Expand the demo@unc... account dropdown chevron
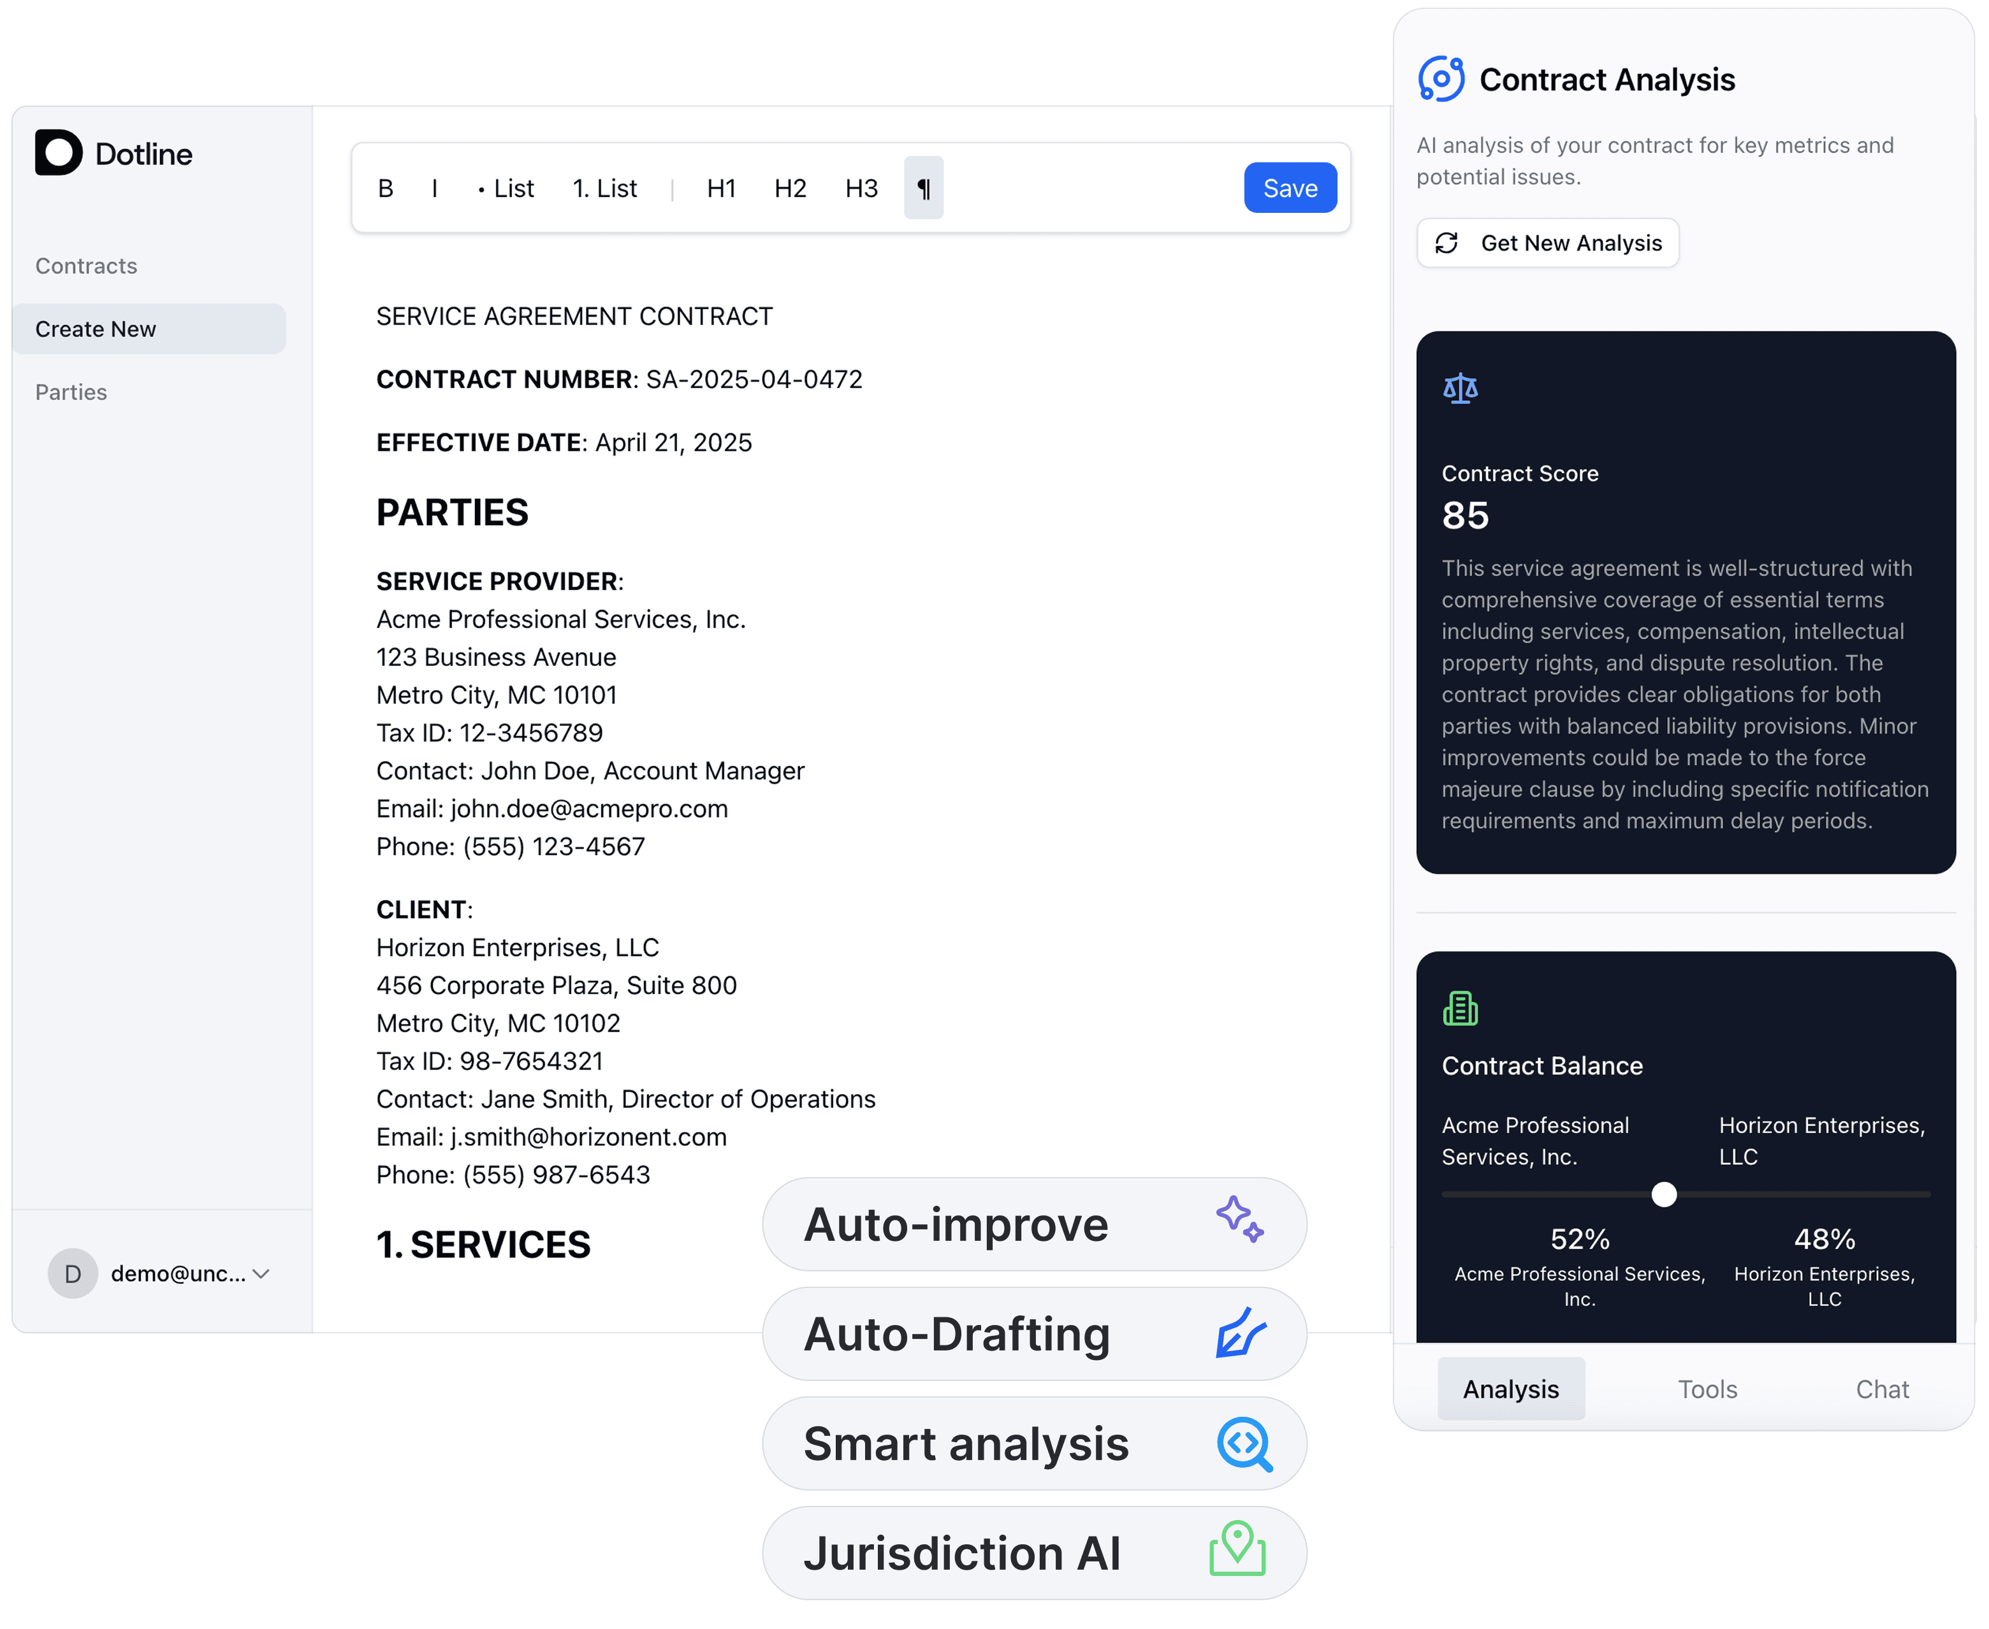 pos(261,1274)
